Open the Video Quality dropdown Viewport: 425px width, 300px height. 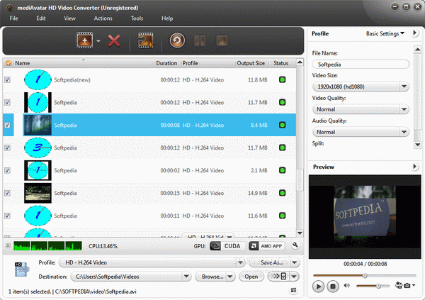pyautogui.click(x=404, y=109)
